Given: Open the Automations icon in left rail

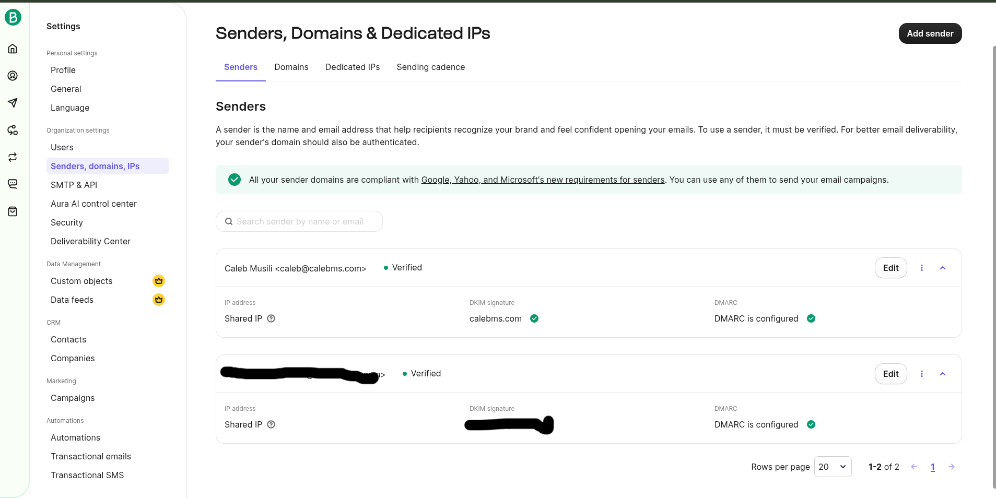Looking at the screenshot, I should 13,130.
